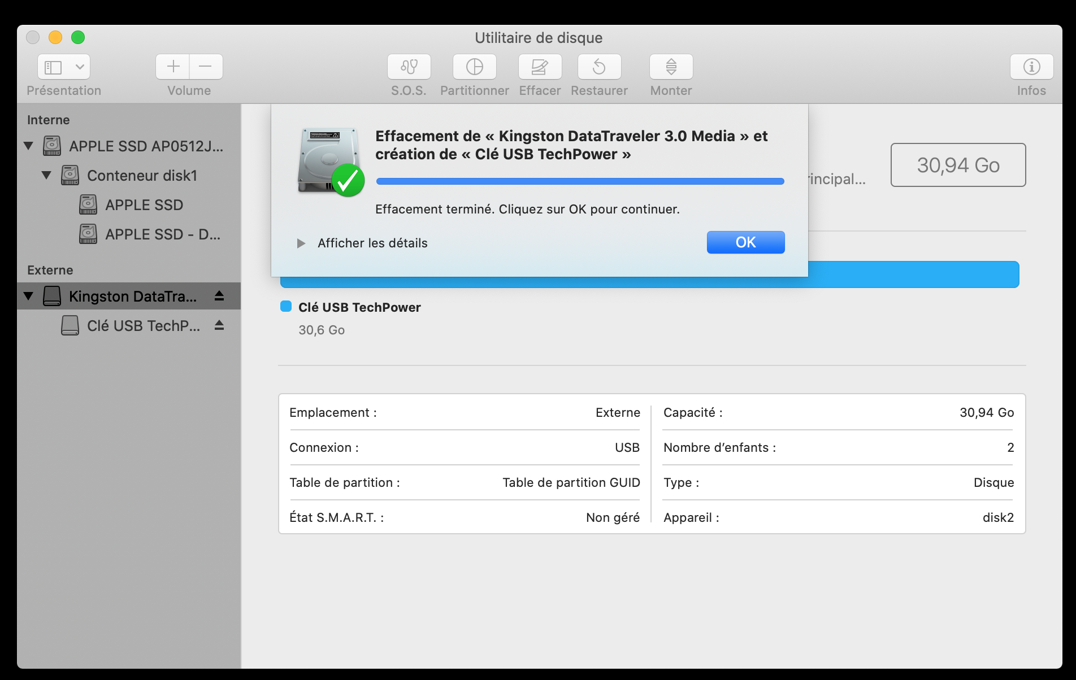Collapse the Conteneur disk1 tree
1076x680 pixels.
46,175
